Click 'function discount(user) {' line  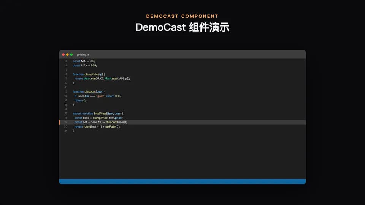tap(89, 91)
